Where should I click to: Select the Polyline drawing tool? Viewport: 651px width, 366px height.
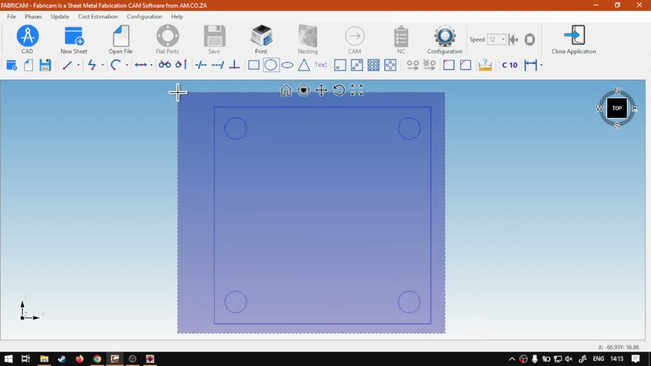click(x=92, y=65)
